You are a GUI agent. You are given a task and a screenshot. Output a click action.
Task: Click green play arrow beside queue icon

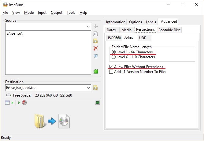pos(12,103)
